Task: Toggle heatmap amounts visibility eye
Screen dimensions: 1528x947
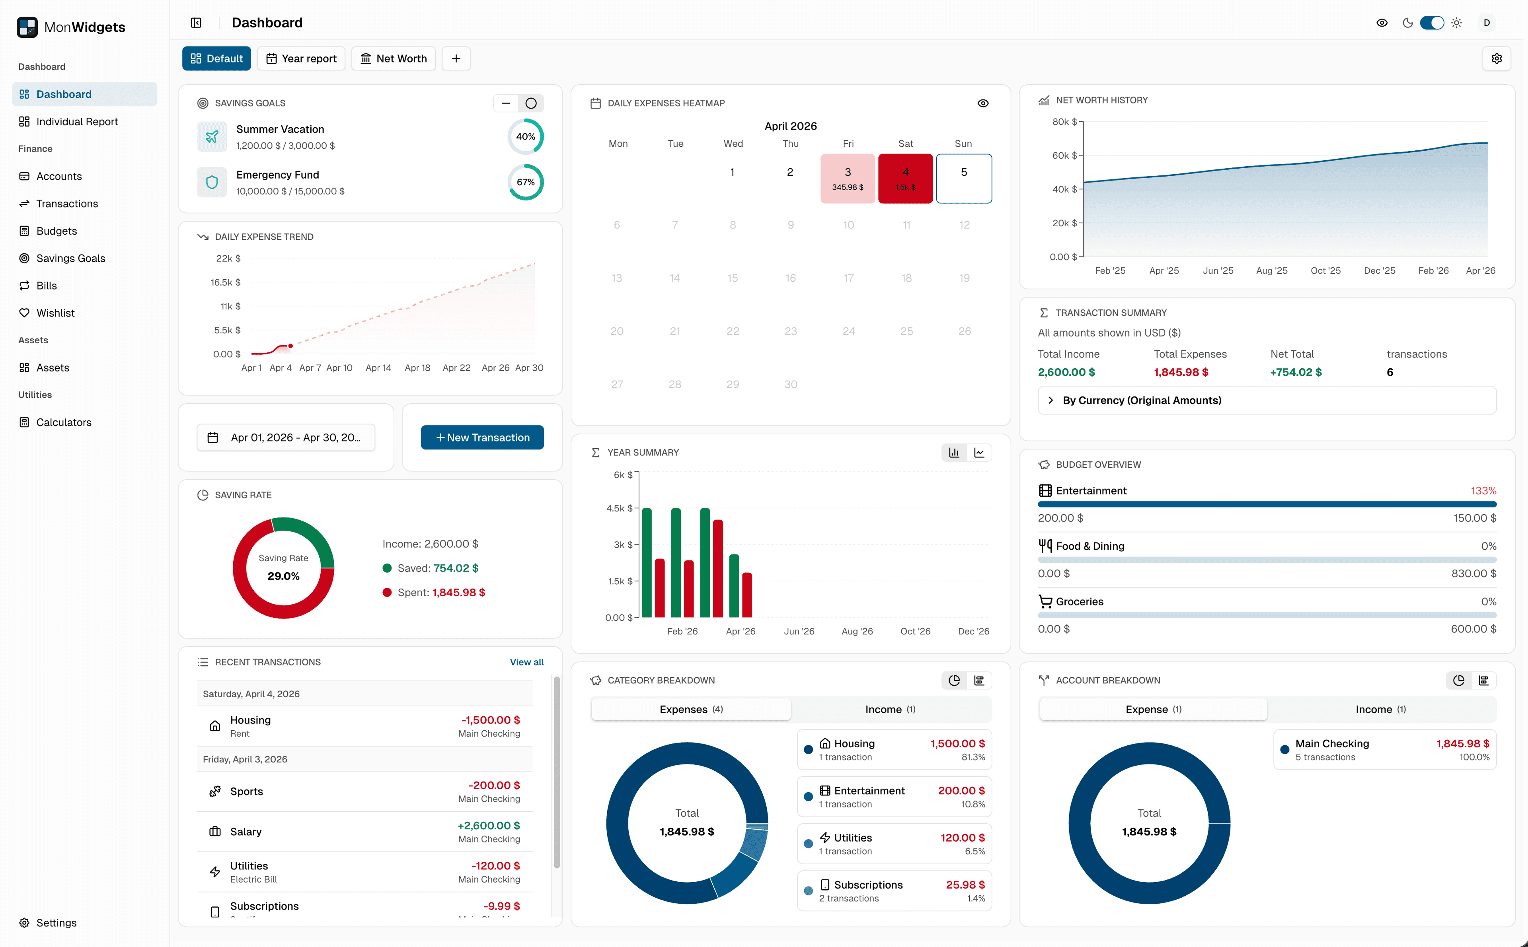Action: pos(983,103)
